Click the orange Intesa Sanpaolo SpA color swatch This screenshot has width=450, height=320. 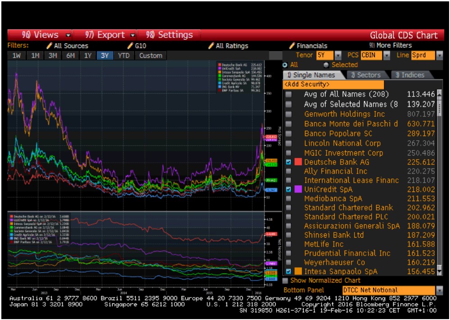coord(298,271)
